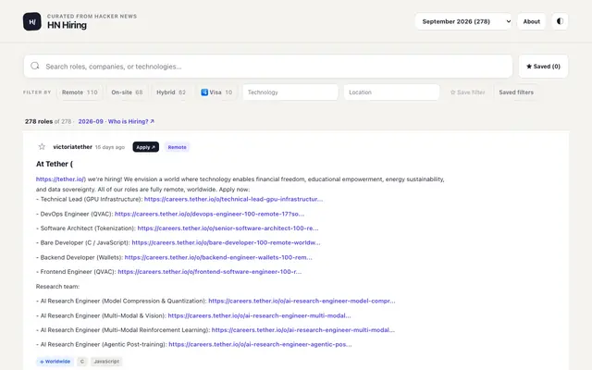Click the Technology filter field
592x370 pixels.
pos(290,92)
